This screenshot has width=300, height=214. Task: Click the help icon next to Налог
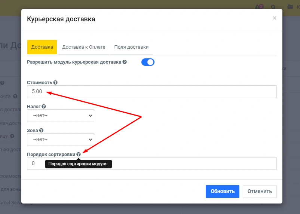(x=44, y=107)
